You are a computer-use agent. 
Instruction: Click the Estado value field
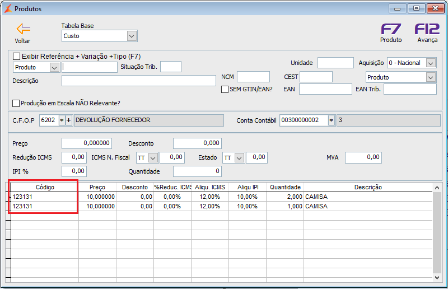pyautogui.click(x=256, y=157)
